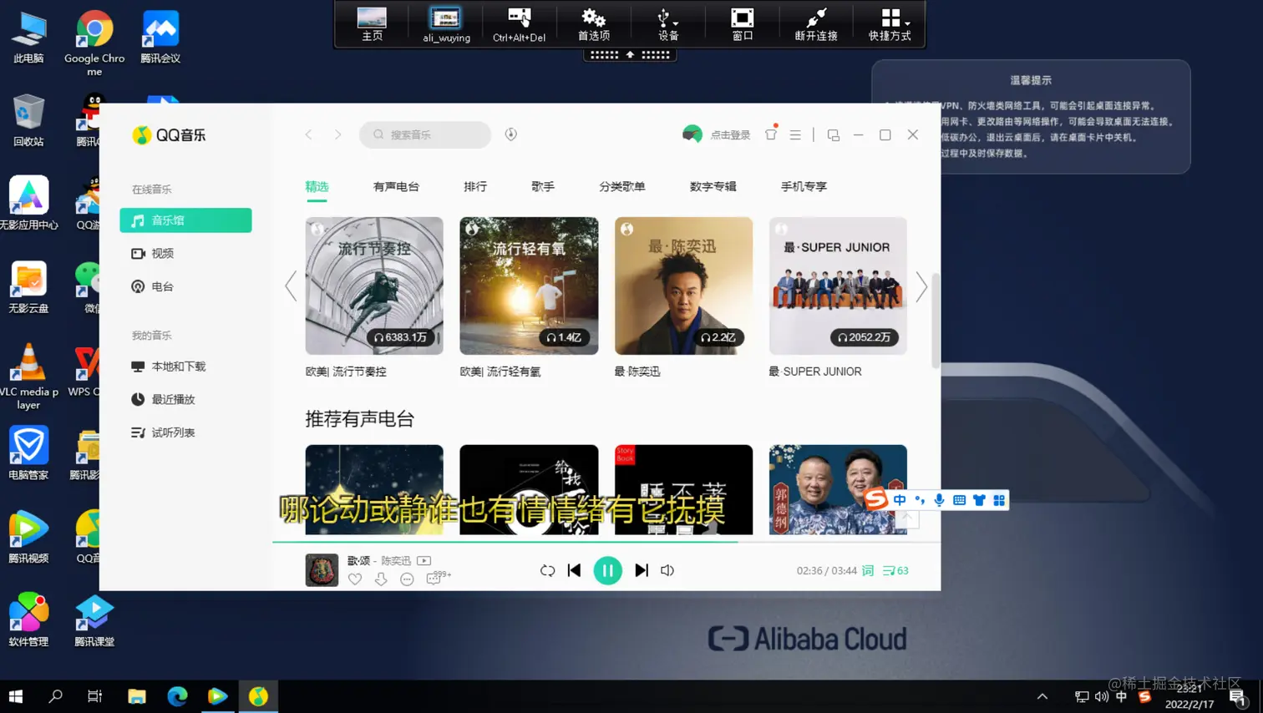The image size is (1263, 713).
Task: Pause the current song
Action: click(608, 570)
